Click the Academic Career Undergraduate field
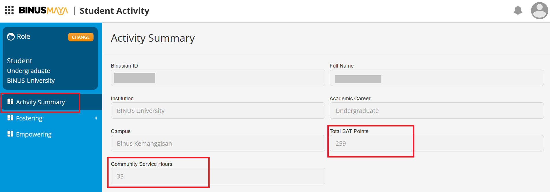Image resolution: width=550 pixels, height=192 pixels. pyautogui.click(x=437, y=110)
